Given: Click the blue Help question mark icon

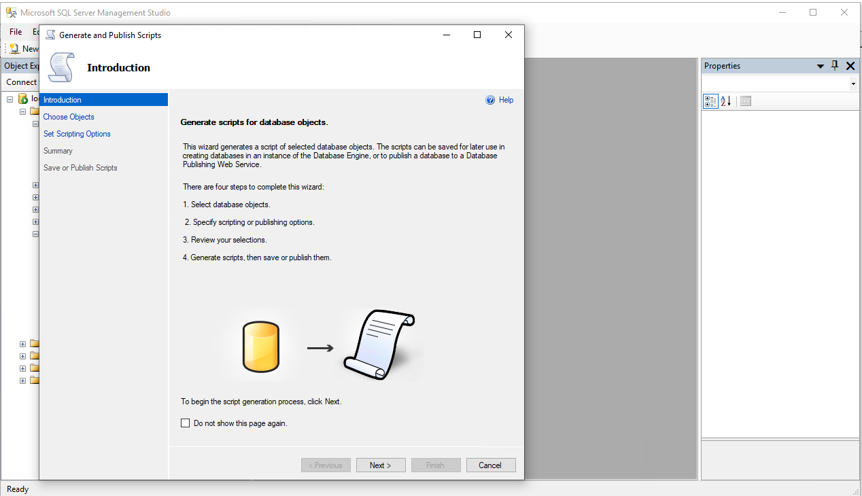Looking at the screenshot, I should (490, 100).
